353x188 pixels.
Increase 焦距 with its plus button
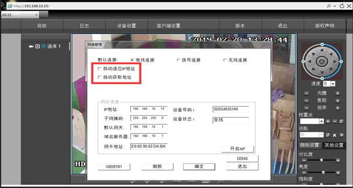point(338,101)
